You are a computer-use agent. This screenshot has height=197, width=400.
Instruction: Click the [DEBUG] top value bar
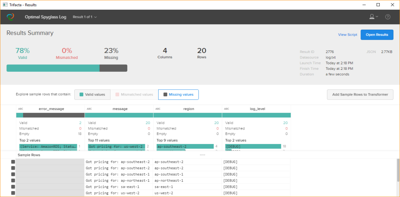click(x=253, y=146)
